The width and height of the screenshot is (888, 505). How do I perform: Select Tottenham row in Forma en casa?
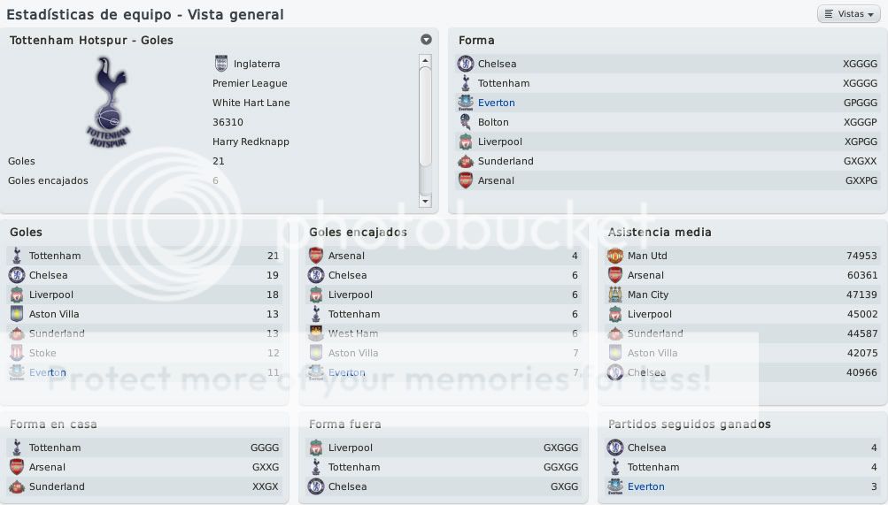143,448
